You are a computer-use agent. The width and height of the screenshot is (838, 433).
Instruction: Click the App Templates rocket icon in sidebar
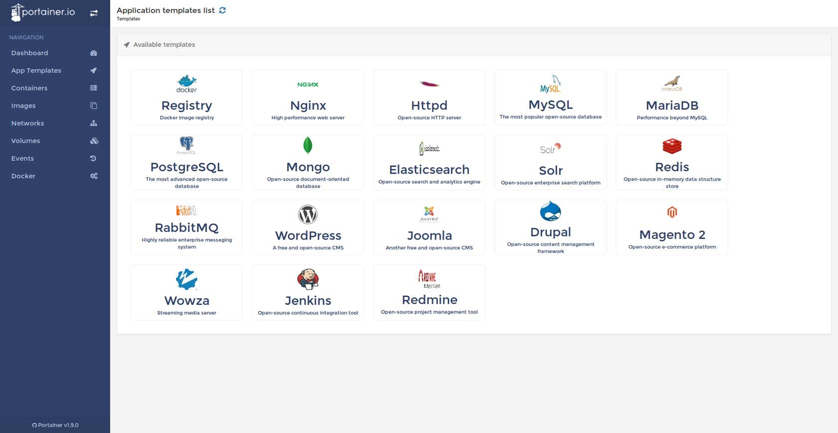93,70
